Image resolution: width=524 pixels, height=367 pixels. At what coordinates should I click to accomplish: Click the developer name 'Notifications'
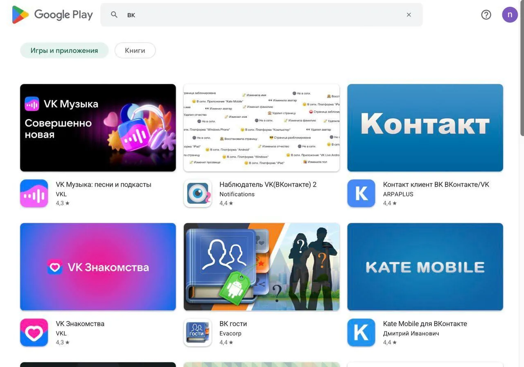(237, 194)
